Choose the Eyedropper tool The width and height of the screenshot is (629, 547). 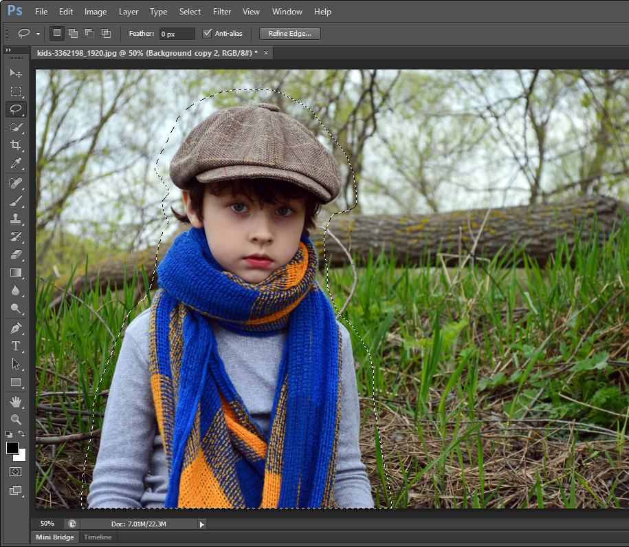[x=15, y=163]
